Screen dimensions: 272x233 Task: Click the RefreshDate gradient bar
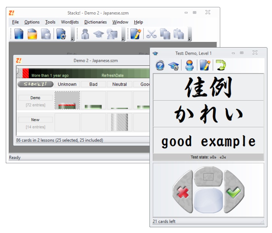point(89,73)
